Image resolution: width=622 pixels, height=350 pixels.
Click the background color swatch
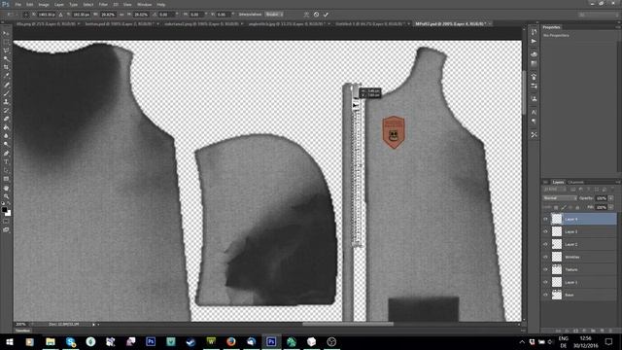(x=8, y=213)
